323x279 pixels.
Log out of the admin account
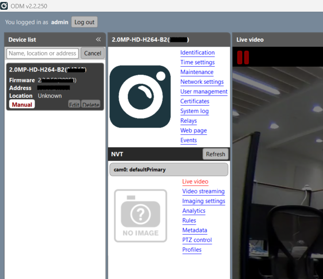(85, 22)
